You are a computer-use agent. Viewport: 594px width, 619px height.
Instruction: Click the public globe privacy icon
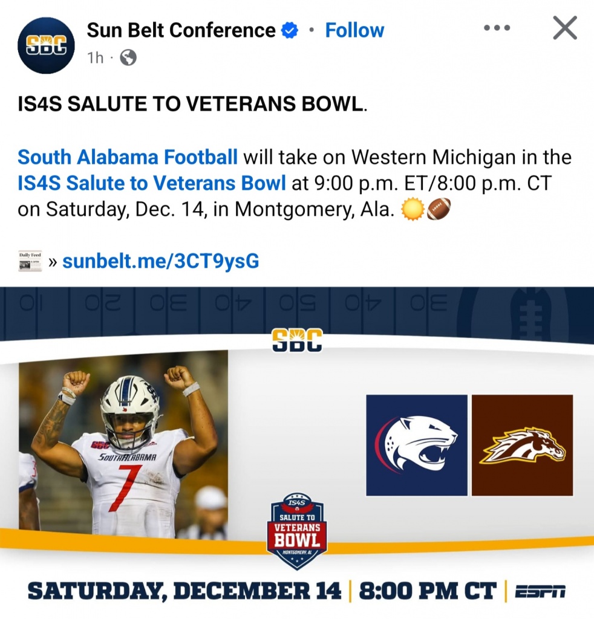pyautogui.click(x=128, y=58)
